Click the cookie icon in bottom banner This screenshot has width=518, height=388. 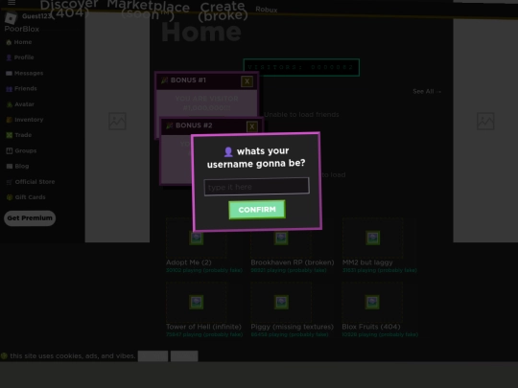coord(4,356)
